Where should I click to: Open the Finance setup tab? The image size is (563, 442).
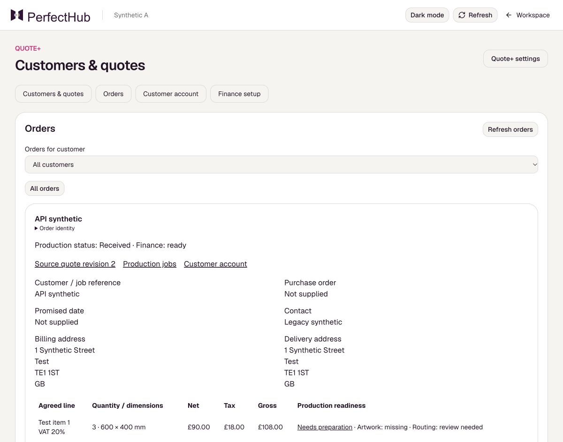(x=239, y=94)
